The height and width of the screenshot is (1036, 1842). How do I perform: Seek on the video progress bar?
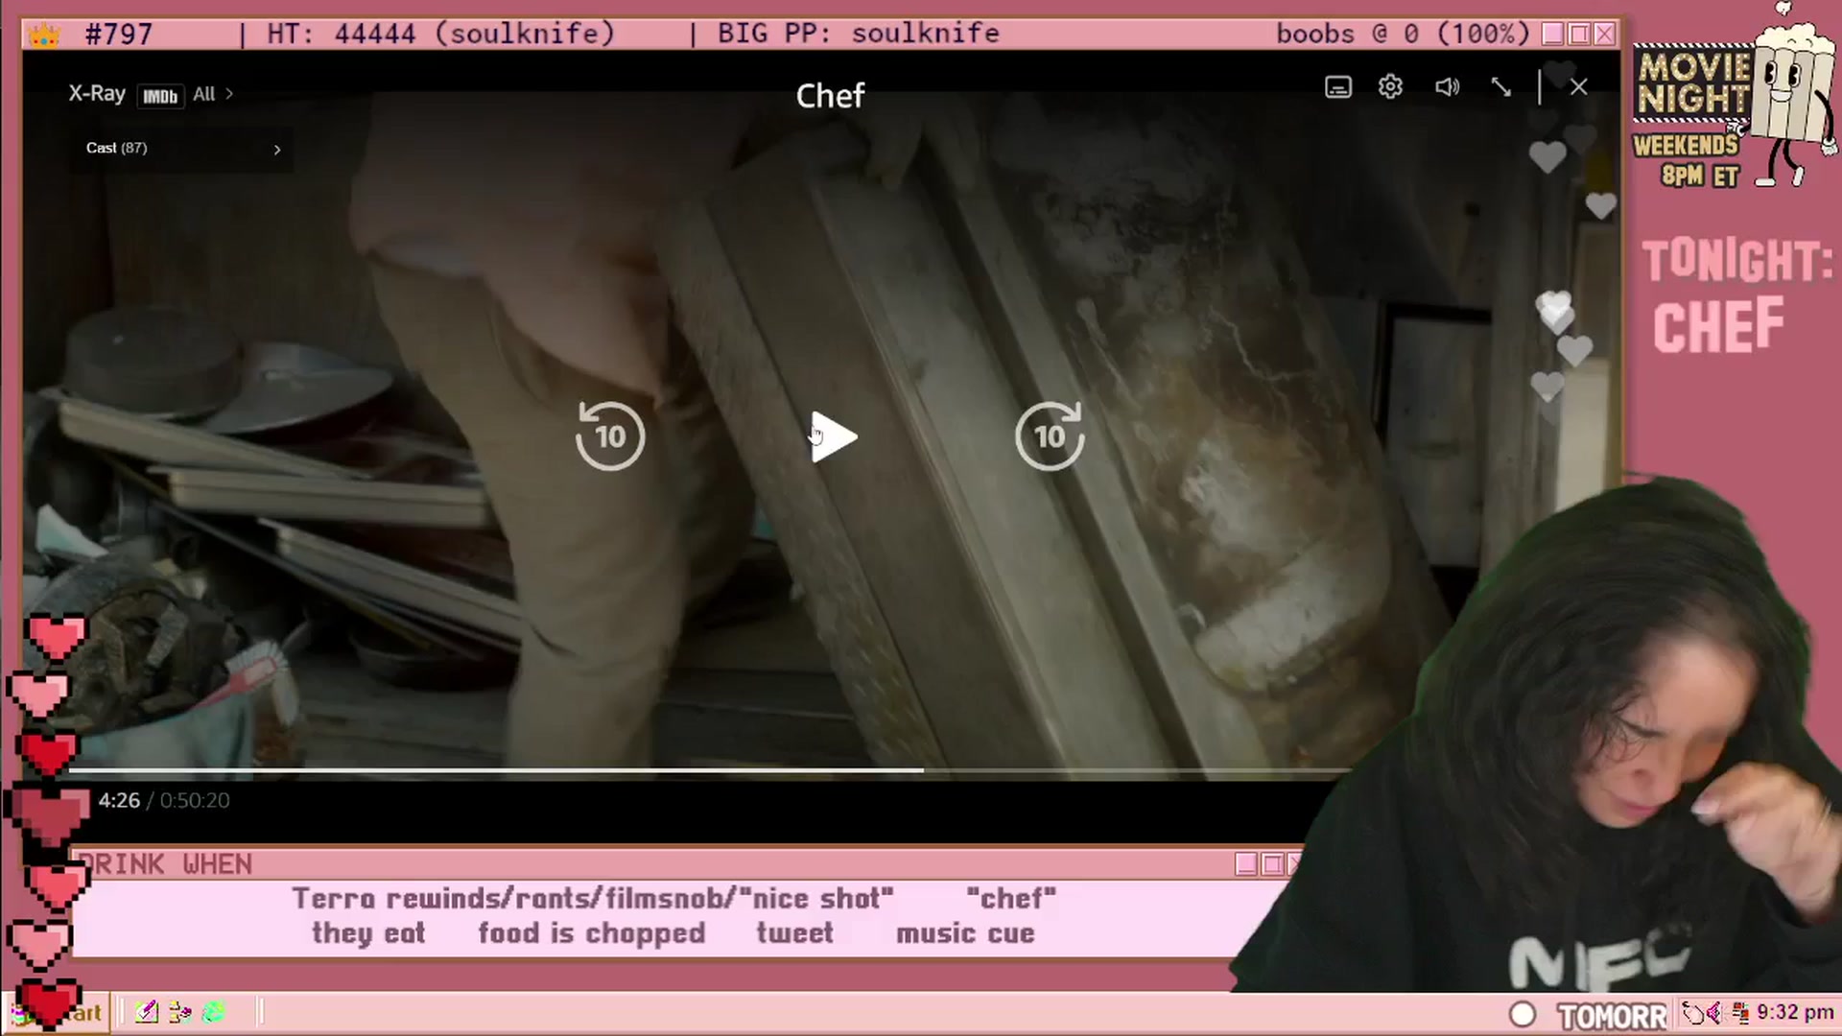(710, 769)
